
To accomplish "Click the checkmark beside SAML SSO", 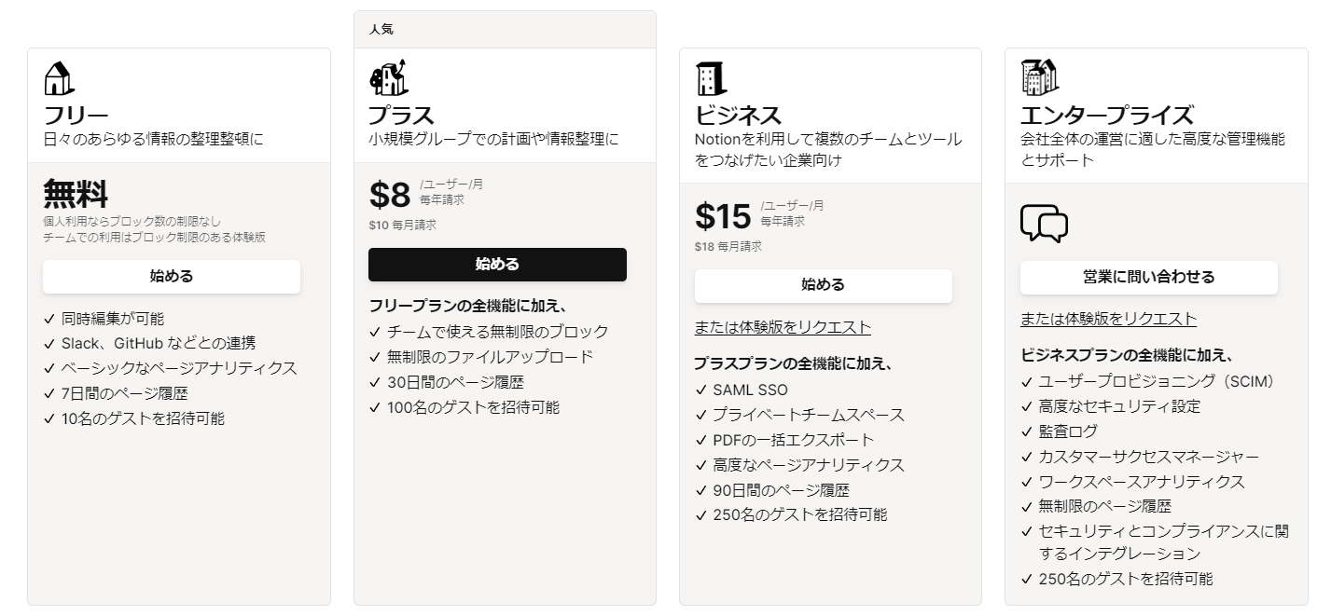I will (x=701, y=390).
